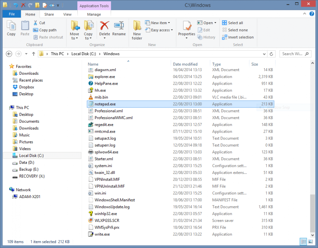Open the Properties checkmark icon
The image size is (318, 248).
(x=186, y=26)
